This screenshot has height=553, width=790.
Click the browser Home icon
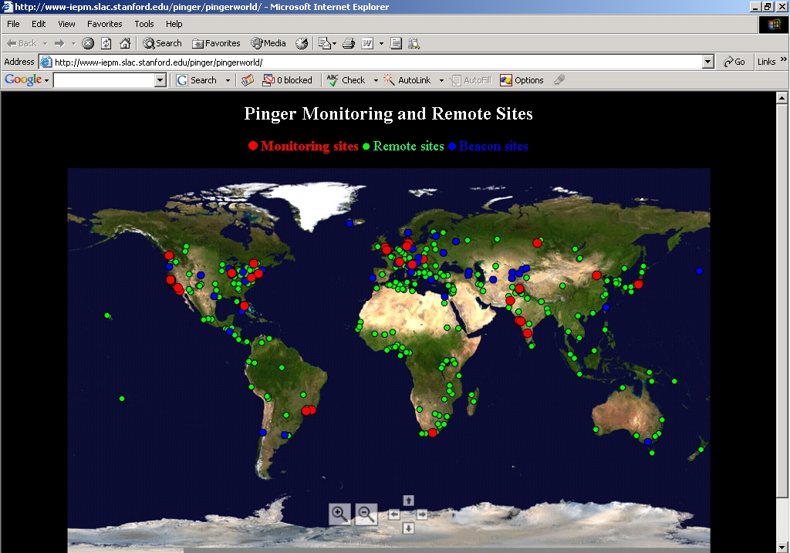click(x=125, y=43)
